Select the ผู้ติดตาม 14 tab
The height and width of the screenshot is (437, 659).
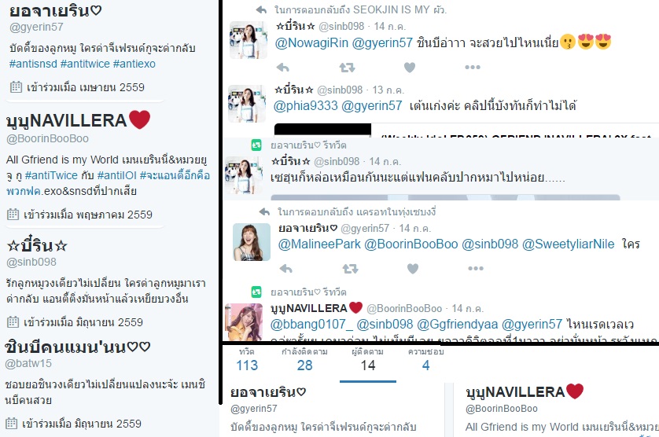[368, 360]
